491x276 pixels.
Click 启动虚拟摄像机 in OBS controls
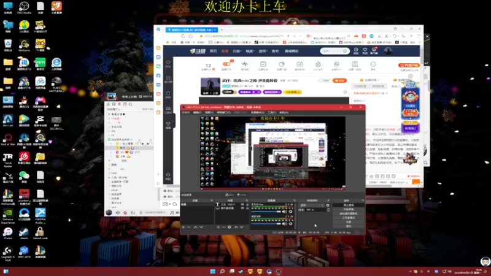(x=349, y=213)
